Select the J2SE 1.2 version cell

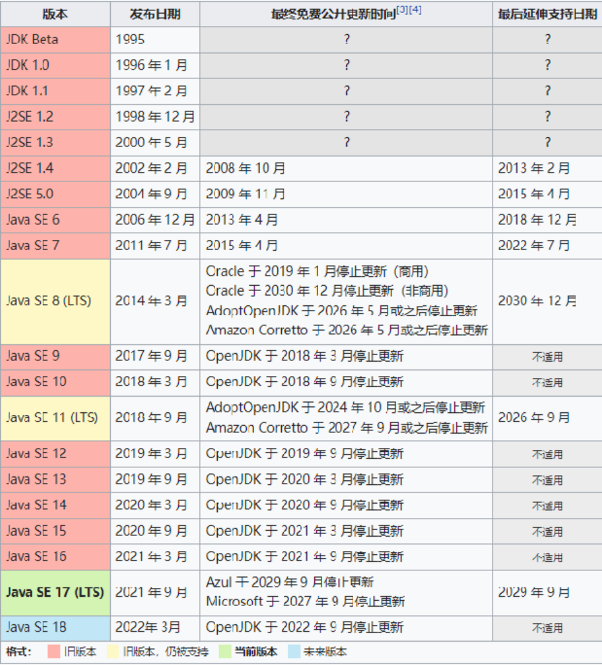coord(55,117)
